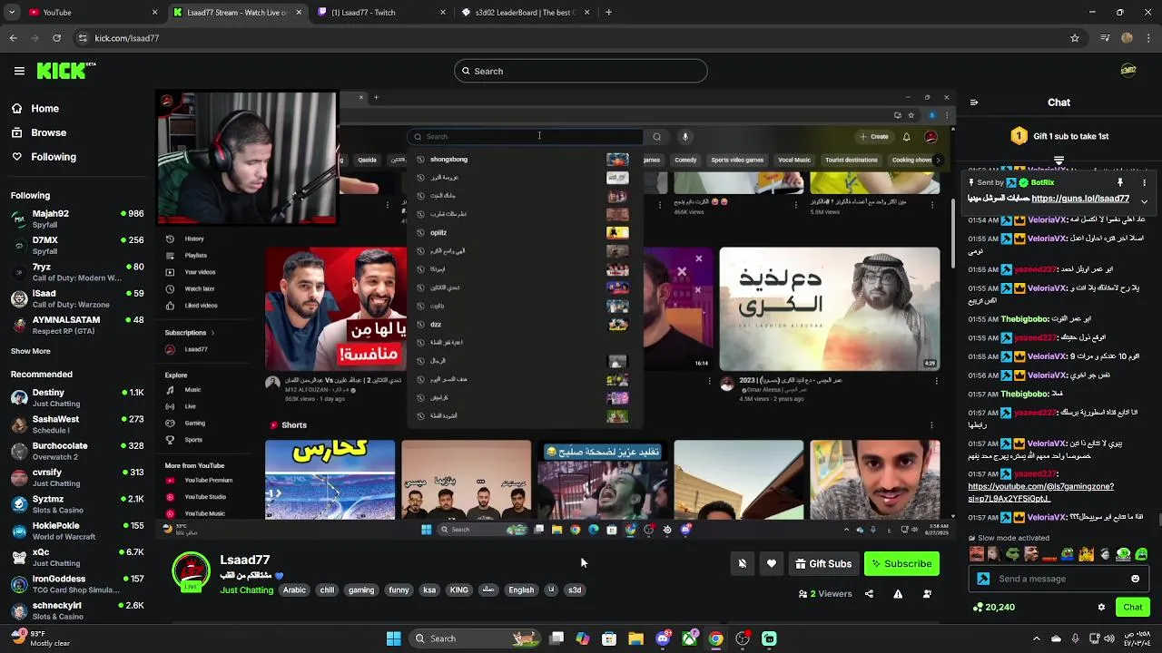Click the Gift Subs button

pos(823,563)
